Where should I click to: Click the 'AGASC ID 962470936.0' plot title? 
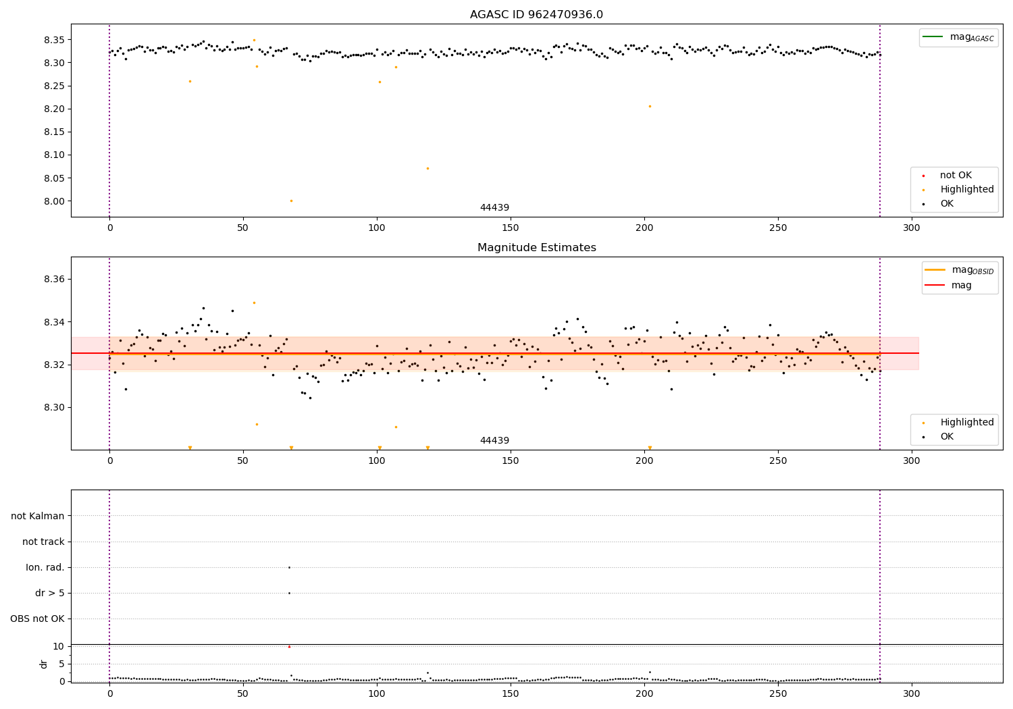536,15
